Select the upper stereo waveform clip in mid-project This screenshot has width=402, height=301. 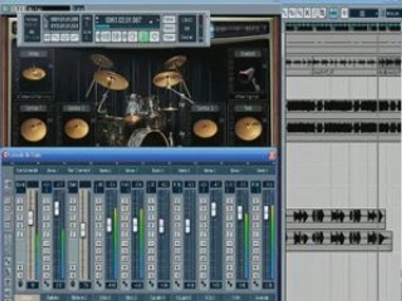[x=343, y=106]
